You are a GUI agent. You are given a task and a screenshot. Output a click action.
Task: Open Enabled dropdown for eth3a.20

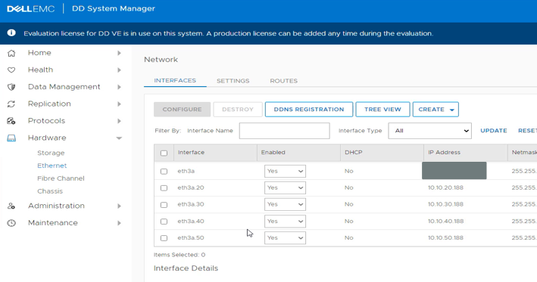(x=285, y=187)
